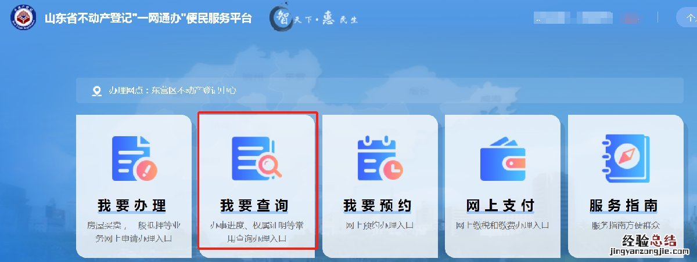Click the 网上缴税和缴费 payment description text
This screenshot has width=697, height=262.
click(502, 225)
